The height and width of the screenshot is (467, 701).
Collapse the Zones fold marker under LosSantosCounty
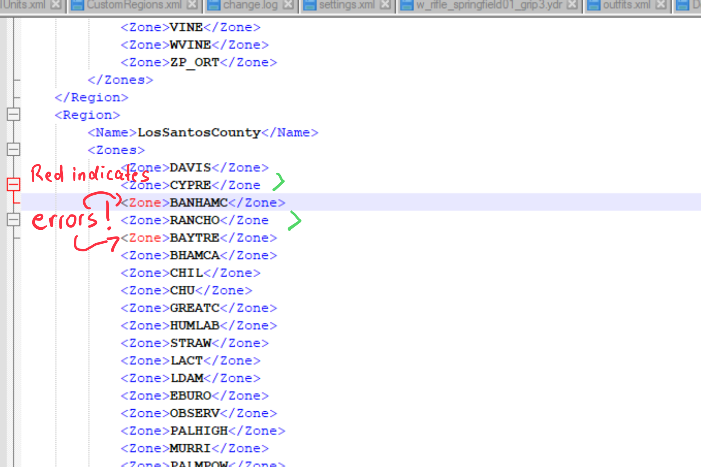tap(13, 149)
